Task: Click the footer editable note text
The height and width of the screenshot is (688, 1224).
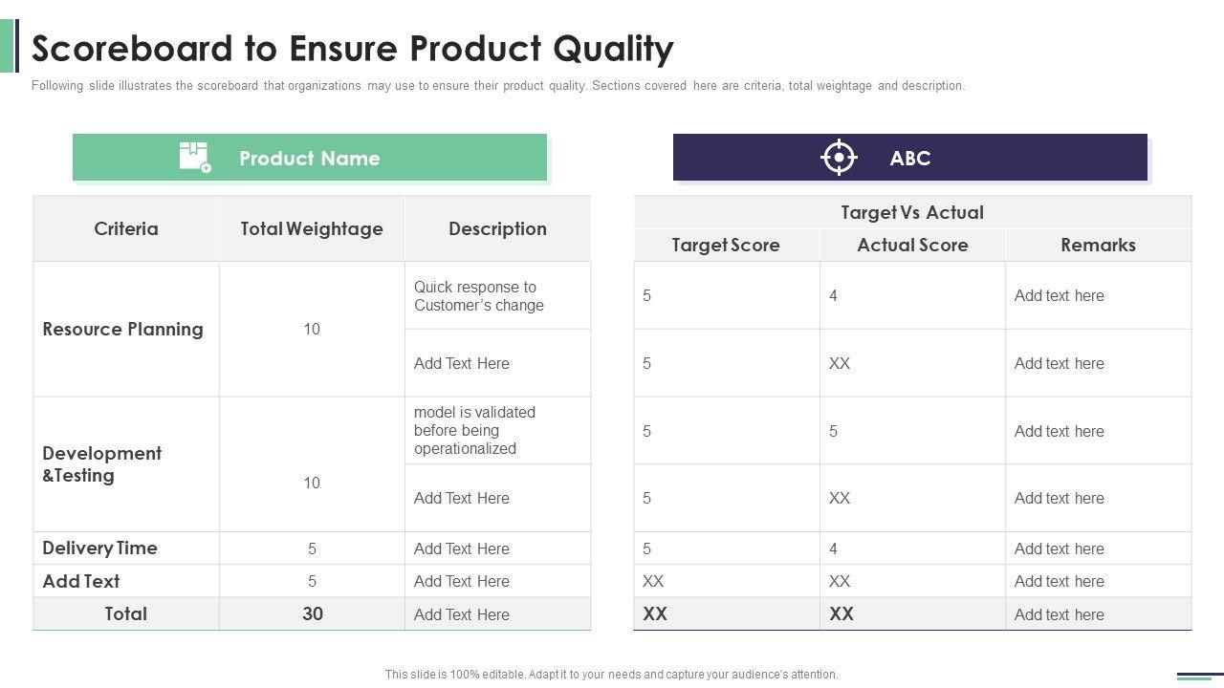Action: click(x=612, y=675)
